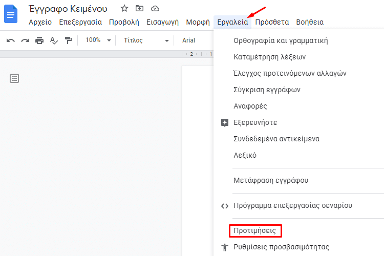Open the Αρχείο menu
The image size is (384, 256).
click(x=40, y=23)
